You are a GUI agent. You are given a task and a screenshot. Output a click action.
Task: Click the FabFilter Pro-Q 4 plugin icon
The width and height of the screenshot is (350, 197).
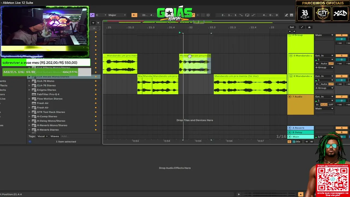click(34, 94)
